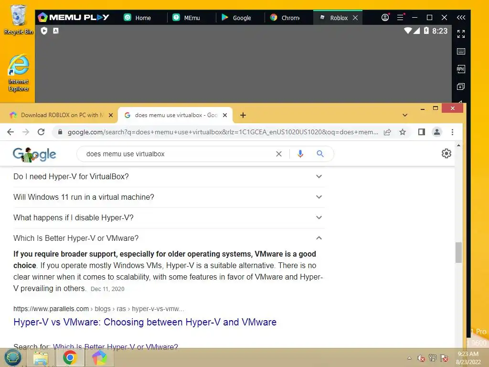Screen dimensions: 489x367
Task: Open Chrome three-dot menu
Action: (x=453, y=132)
